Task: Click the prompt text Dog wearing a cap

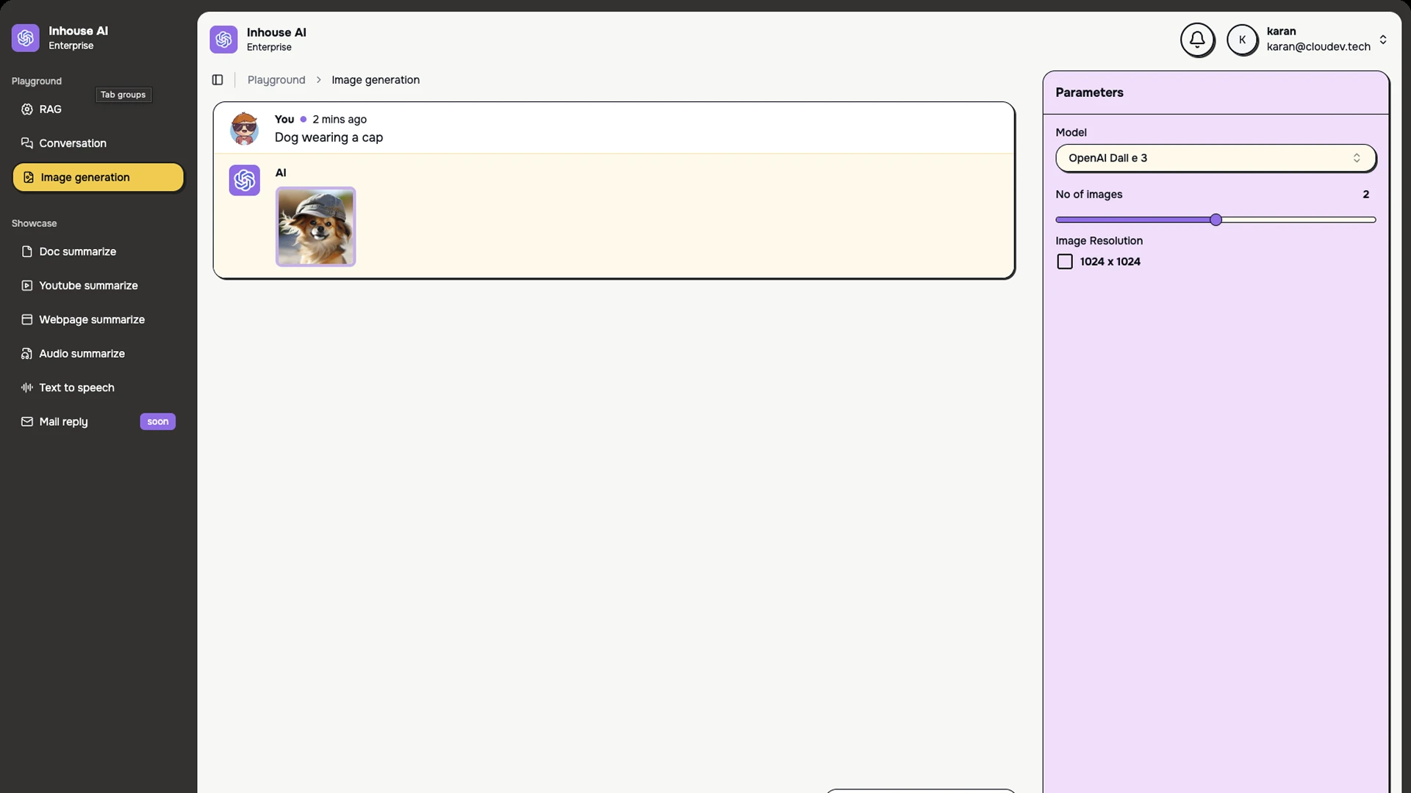Action: (328, 137)
